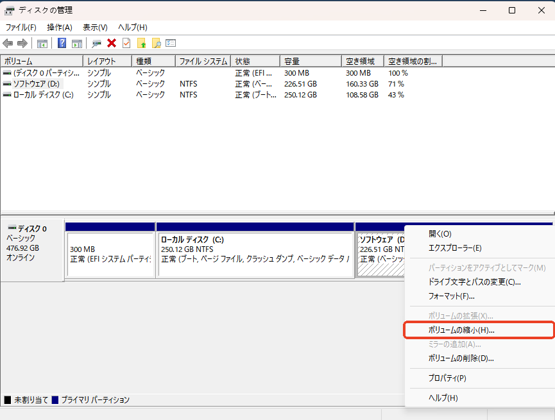Image resolution: width=555 pixels, height=420 pixels.
Task: Select the ローカル ディスク (C:) row in volume list
Action: pyautogui.click(x=44, y=95)
